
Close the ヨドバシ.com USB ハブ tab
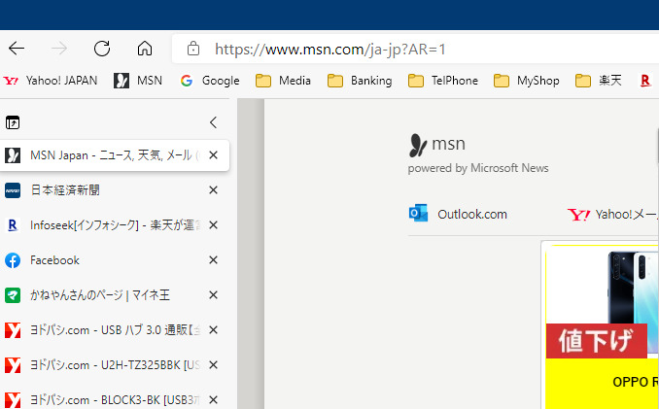(213, 330)
